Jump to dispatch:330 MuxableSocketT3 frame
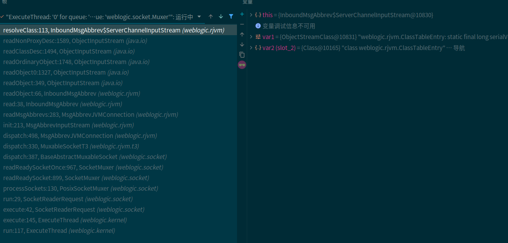This screenshot has height=243, width=508. 71,146
